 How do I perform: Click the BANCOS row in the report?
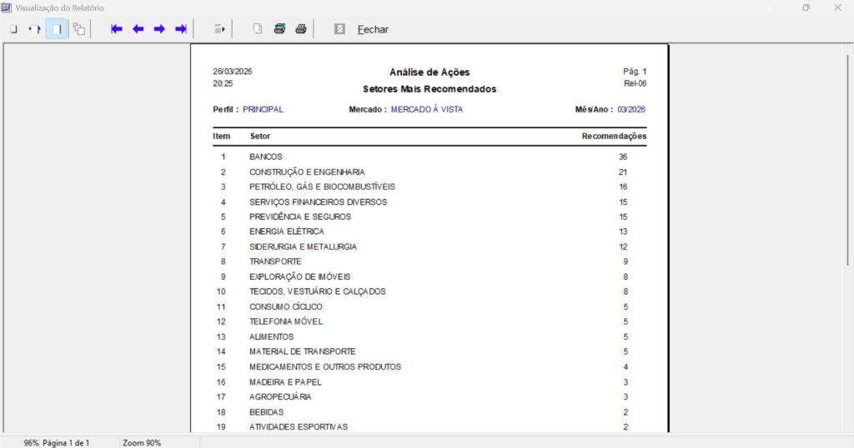pyautogui.click(x=266, y=157)
